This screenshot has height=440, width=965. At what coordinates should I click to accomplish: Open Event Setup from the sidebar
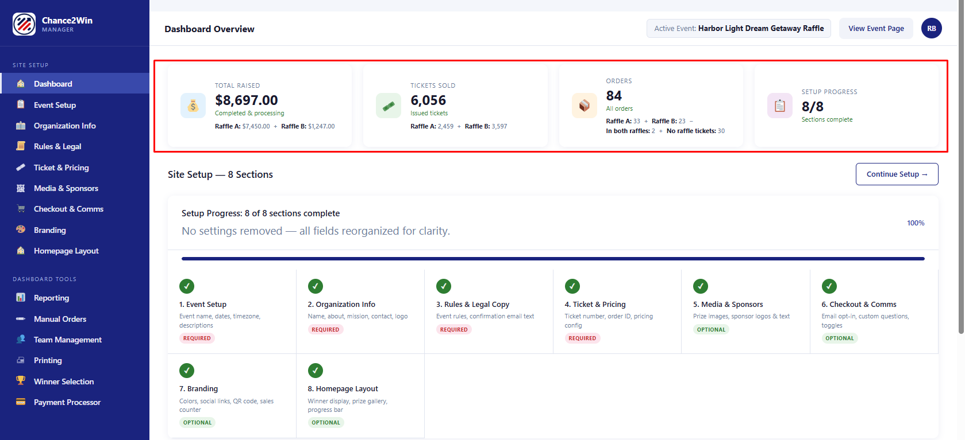pyautogui.click(x=75, y=105)
